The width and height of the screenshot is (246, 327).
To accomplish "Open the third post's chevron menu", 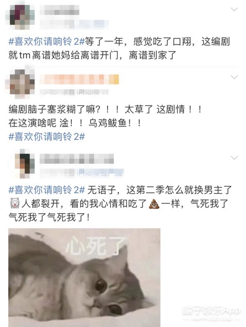I will [x=235, y=158].
